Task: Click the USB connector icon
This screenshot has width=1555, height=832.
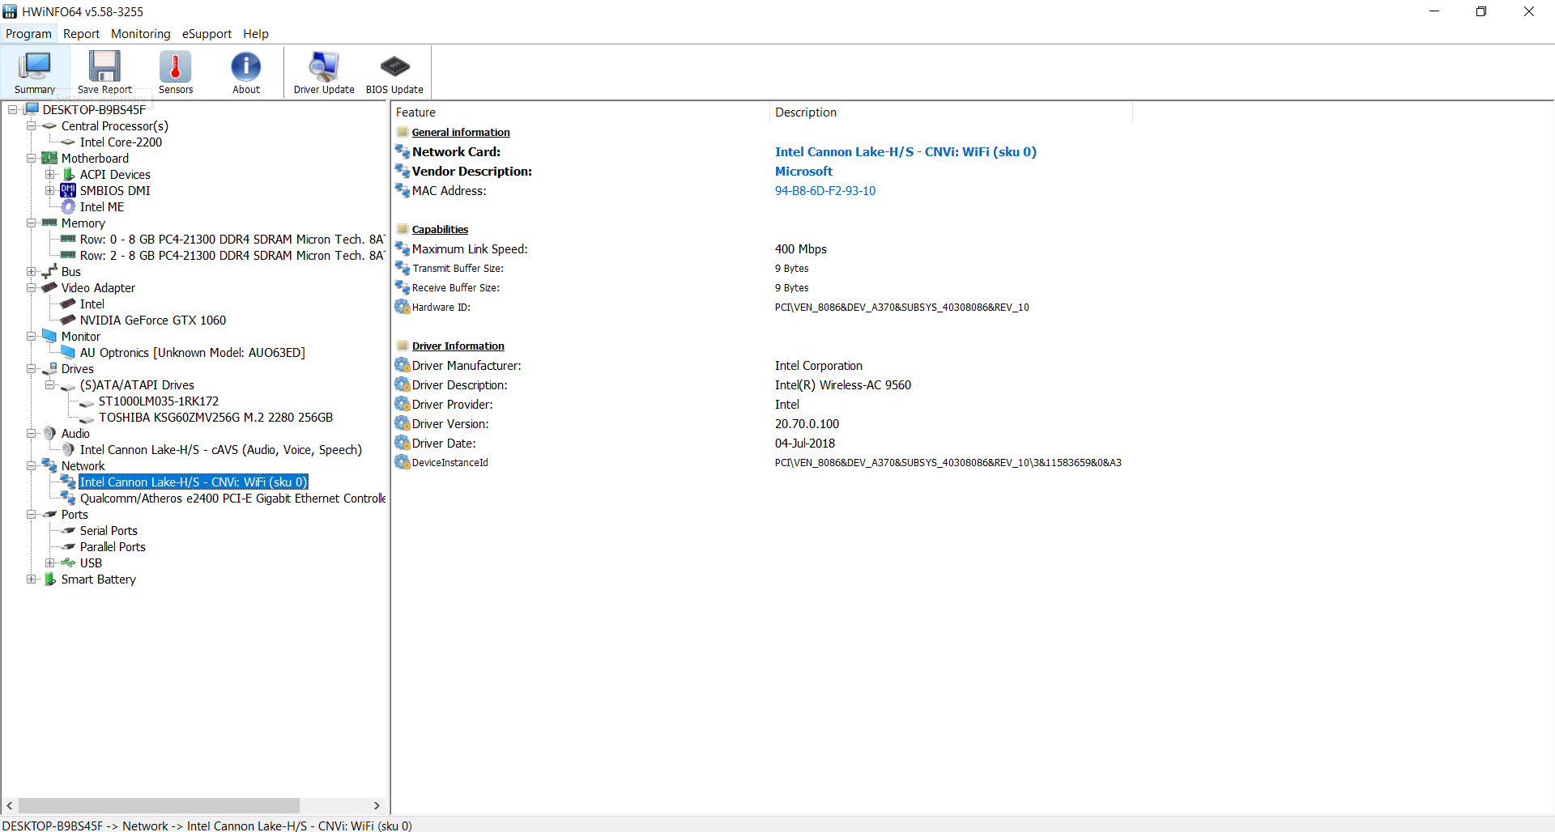Action: click(68, 562)
